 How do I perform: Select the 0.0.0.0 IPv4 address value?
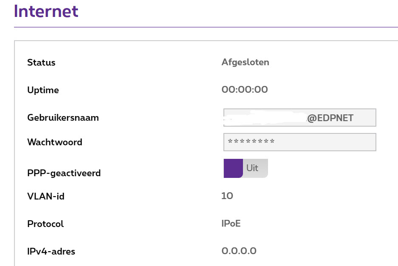coord(239,251)
